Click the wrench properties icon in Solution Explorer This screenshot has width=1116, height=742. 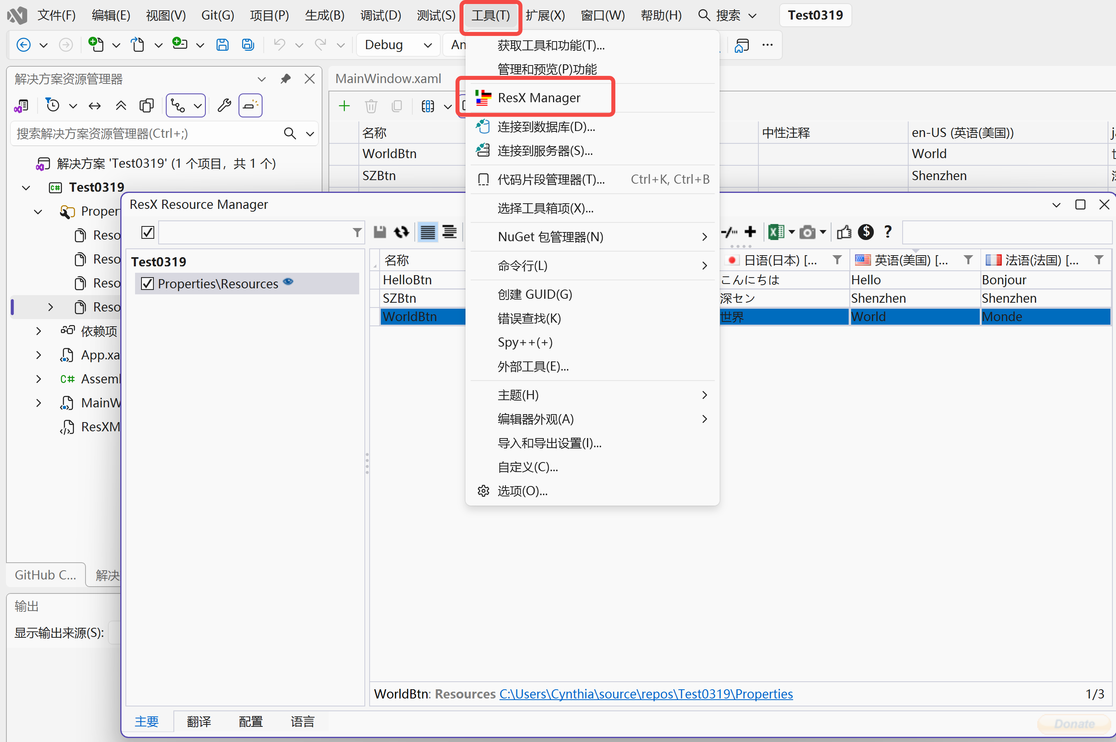coord(224,105)
